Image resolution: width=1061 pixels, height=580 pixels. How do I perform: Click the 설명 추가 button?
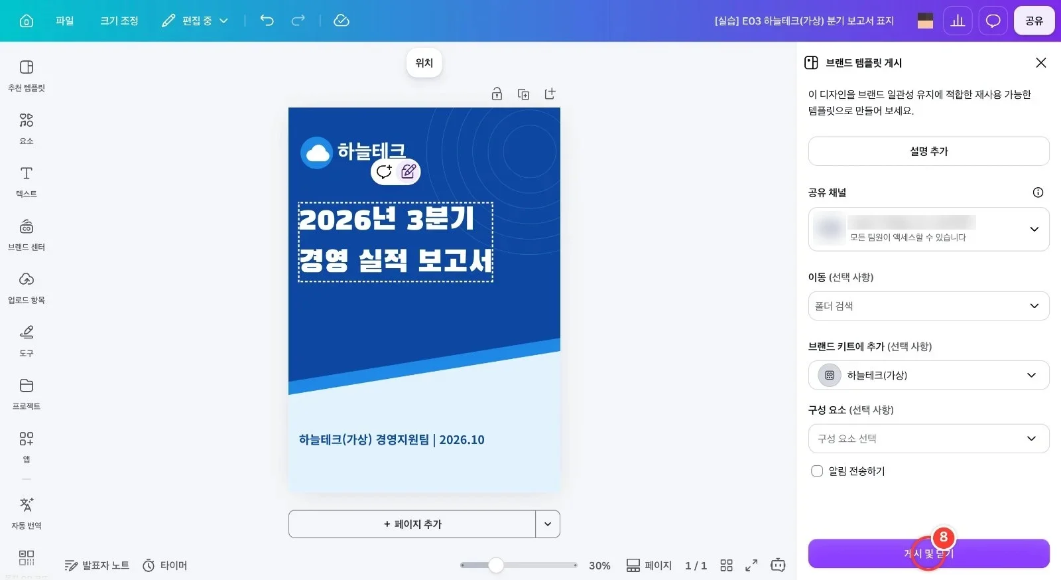click(928, 151)
